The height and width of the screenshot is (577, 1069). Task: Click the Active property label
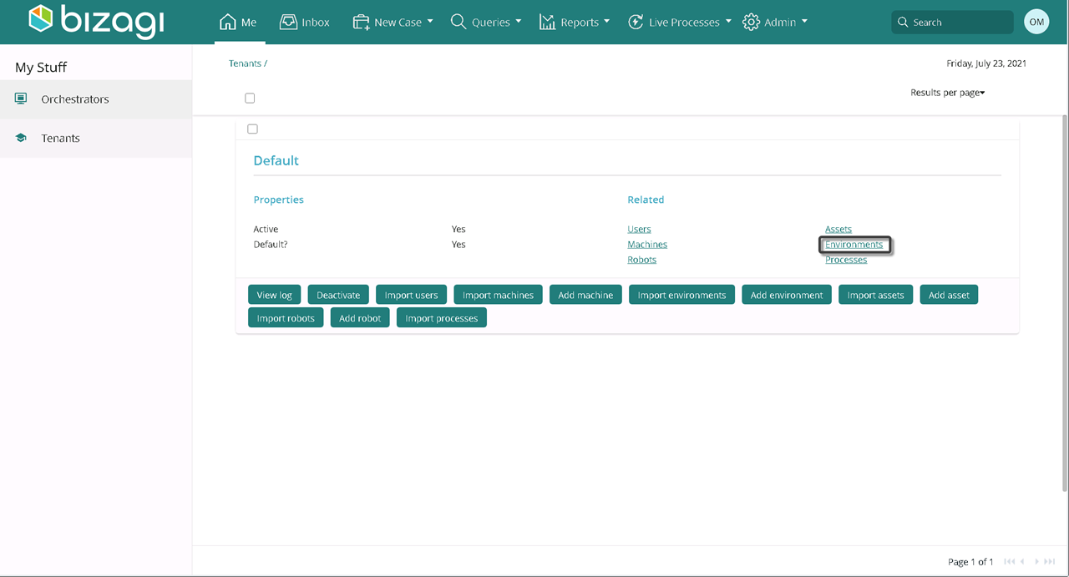[x=266, y=229]
